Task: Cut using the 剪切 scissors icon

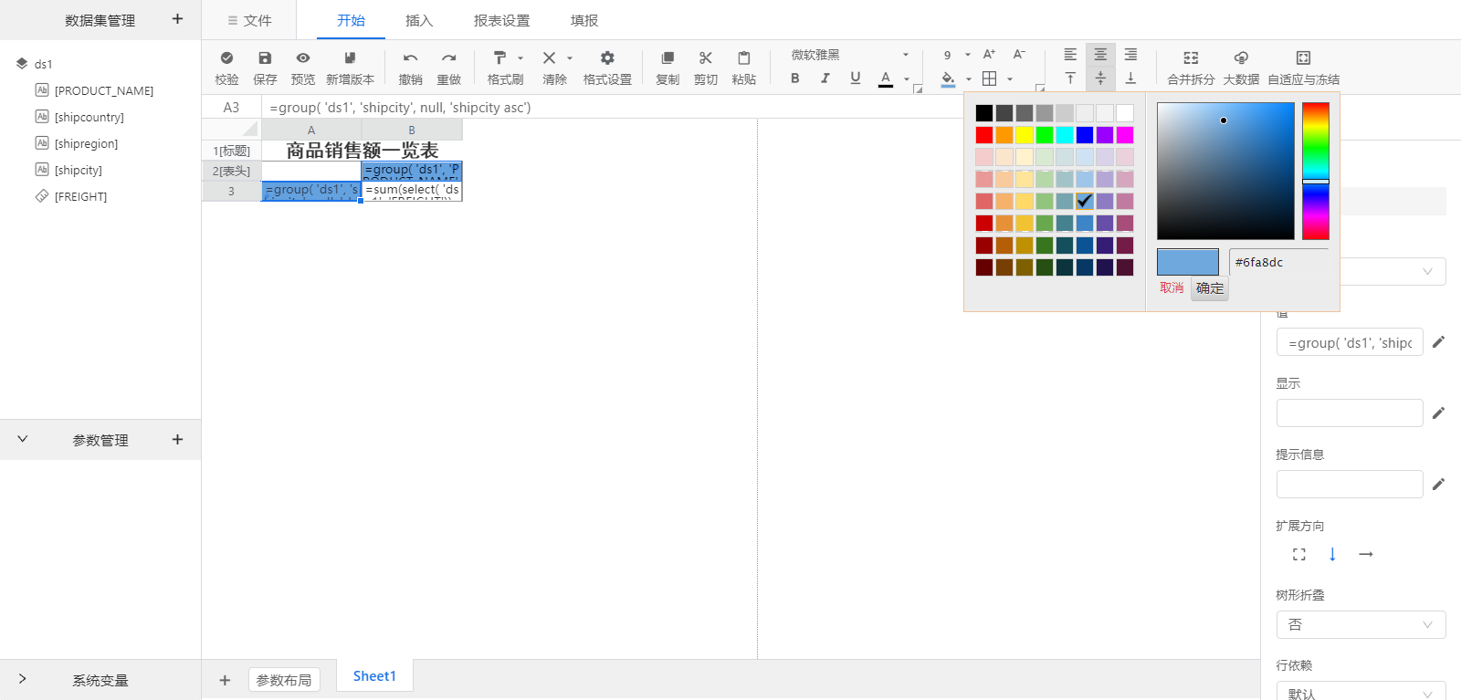Action: pyautogui.click(x=706, y=58)
